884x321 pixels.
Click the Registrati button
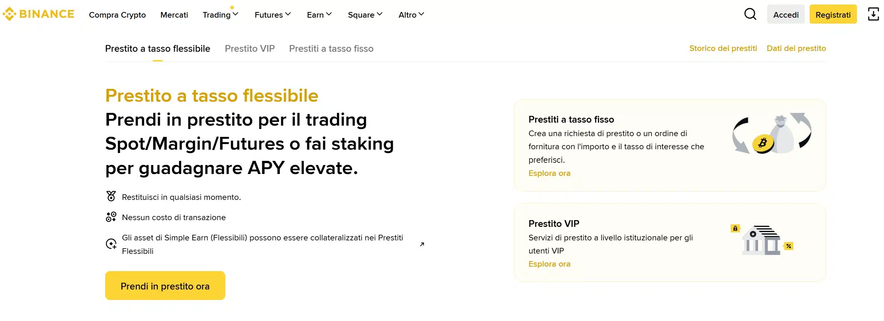click(x=833, y=14)
